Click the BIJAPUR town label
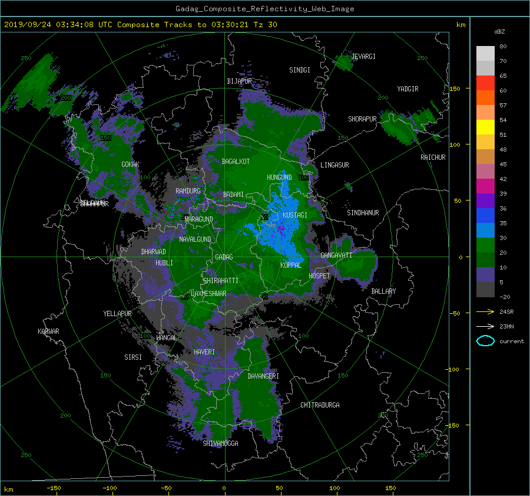This screenshot has width=530, height=496. [x=239, y=81]
